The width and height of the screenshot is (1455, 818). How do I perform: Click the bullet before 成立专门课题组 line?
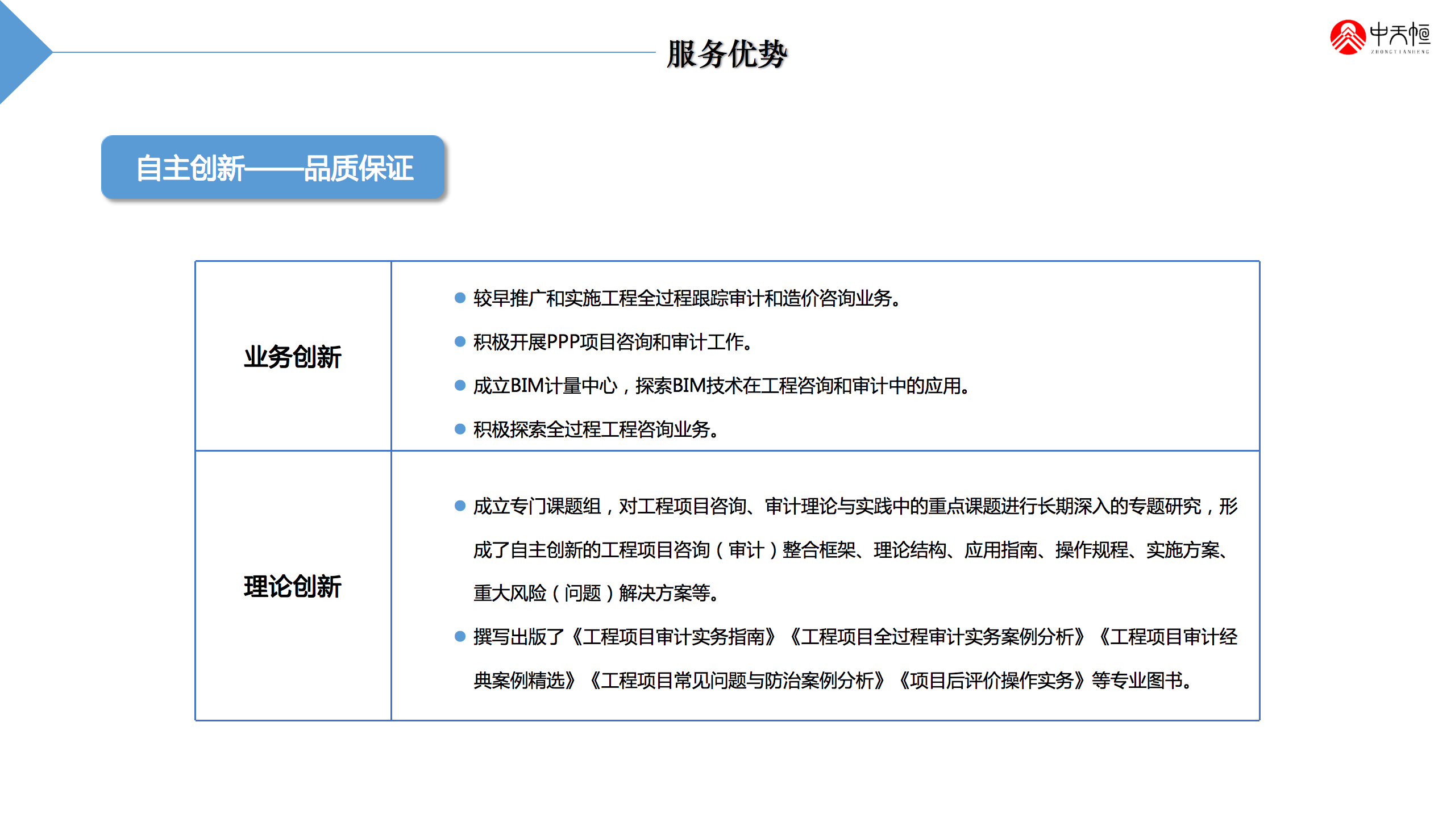[460, 506]
